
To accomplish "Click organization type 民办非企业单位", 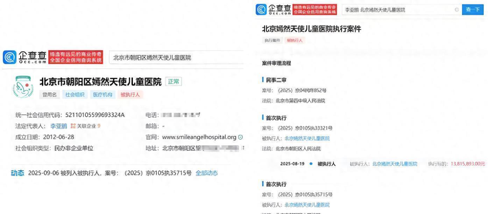I will (x=74, y=148).
